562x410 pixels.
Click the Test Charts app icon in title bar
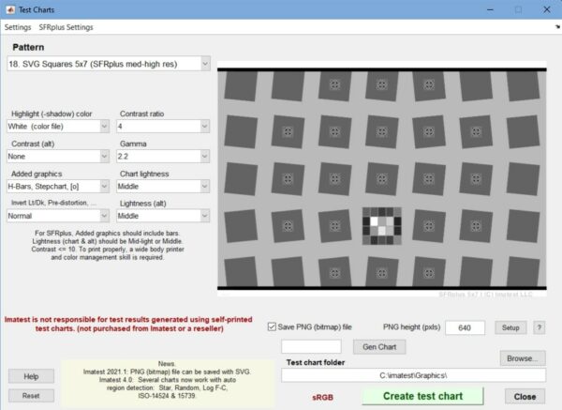(10, 8)
